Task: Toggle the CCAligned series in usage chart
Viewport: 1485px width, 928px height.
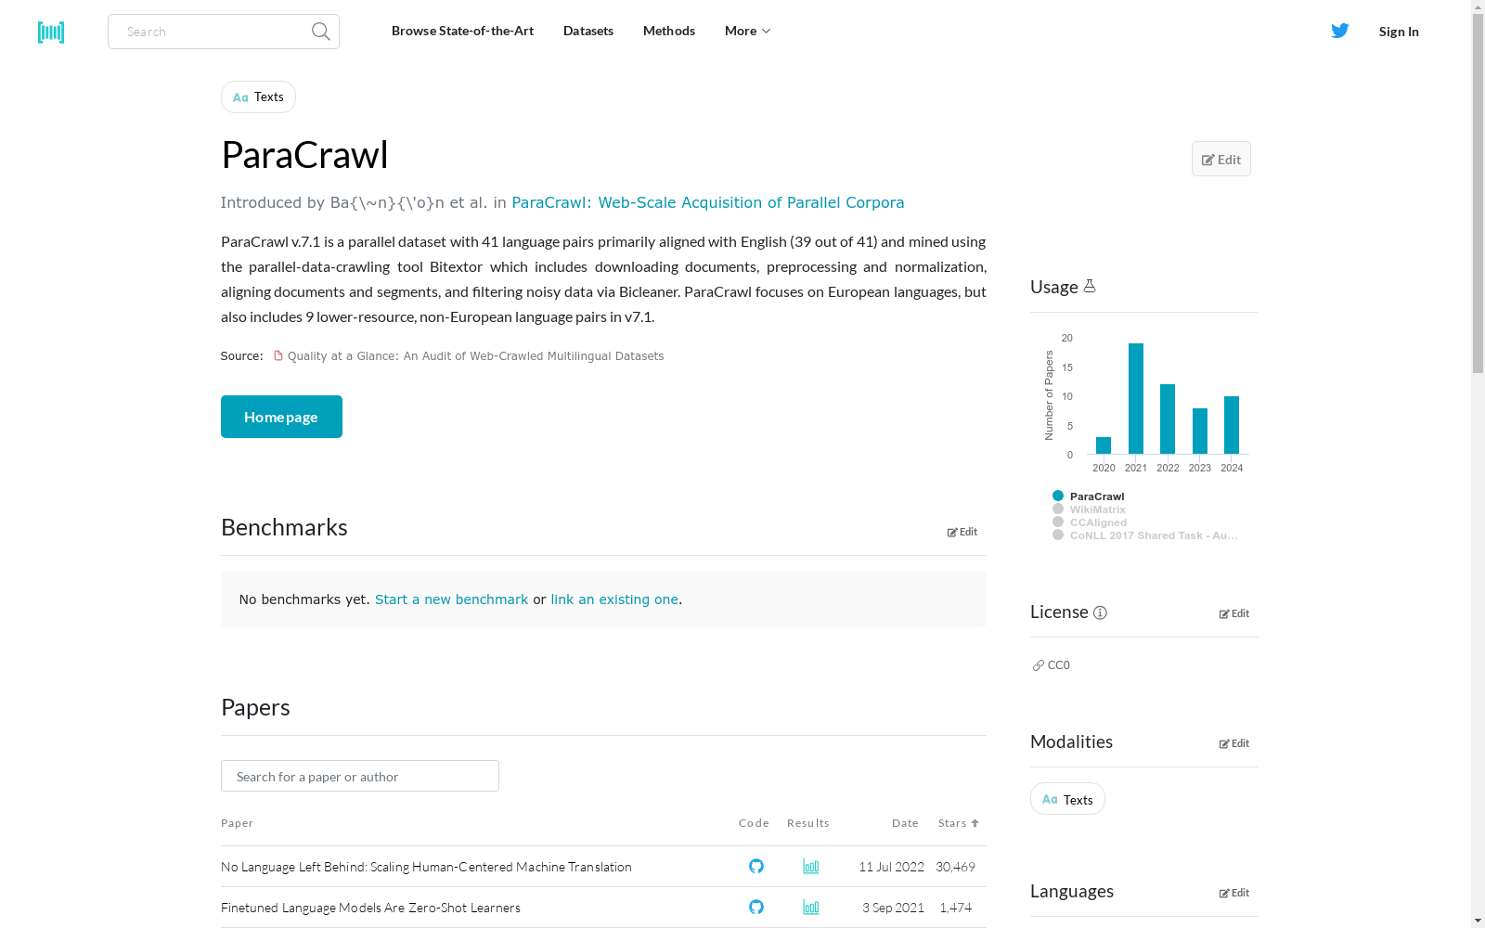Action: click(1098, 522)
